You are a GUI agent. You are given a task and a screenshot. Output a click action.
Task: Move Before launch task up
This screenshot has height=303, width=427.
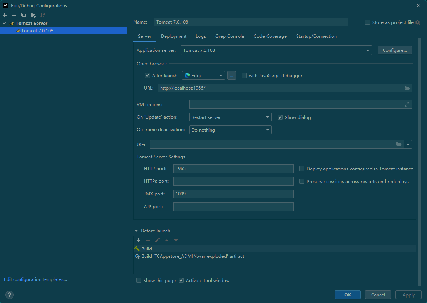pyautogui.click(x=167, y=240)
